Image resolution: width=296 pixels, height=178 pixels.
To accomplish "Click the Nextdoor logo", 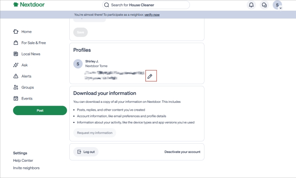I will 29,5.
